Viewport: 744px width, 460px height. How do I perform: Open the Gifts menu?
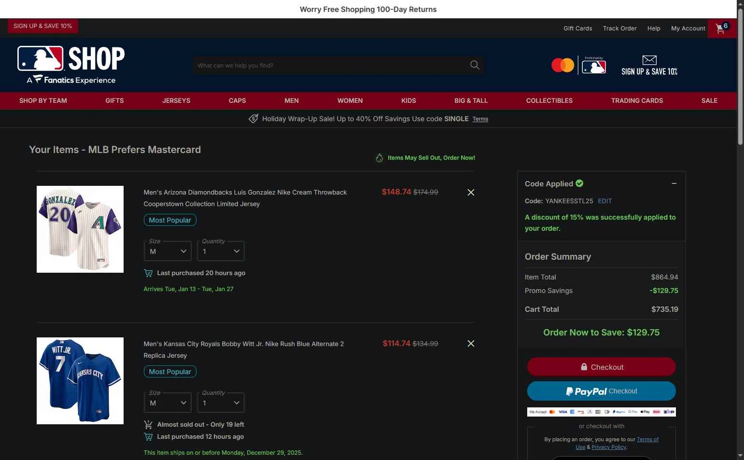pos(114,100)
